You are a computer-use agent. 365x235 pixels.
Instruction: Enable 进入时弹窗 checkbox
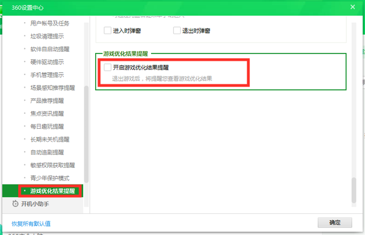coord(107,30)
